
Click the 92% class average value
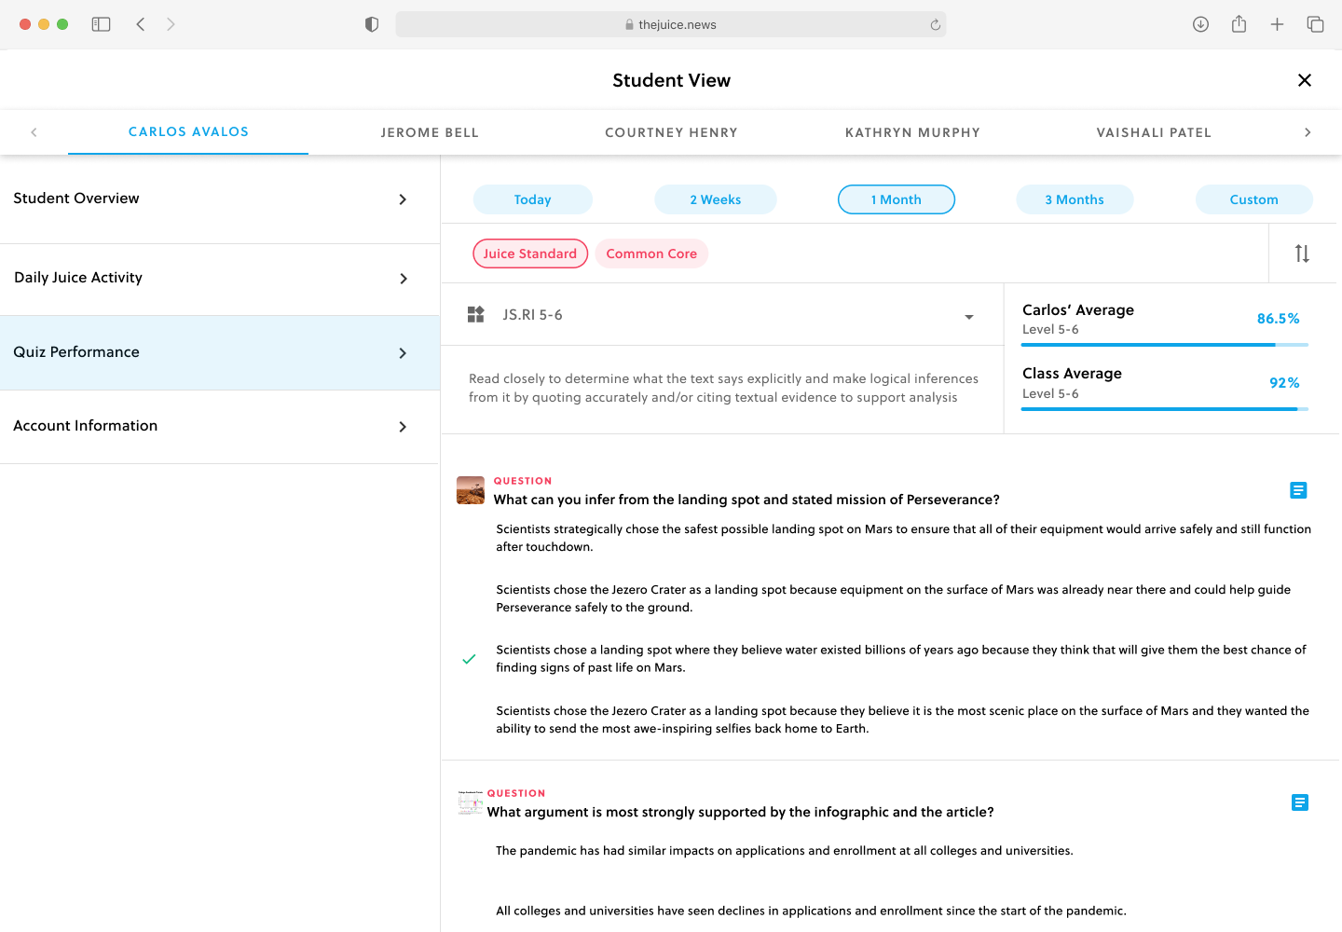click(1284, 383)
